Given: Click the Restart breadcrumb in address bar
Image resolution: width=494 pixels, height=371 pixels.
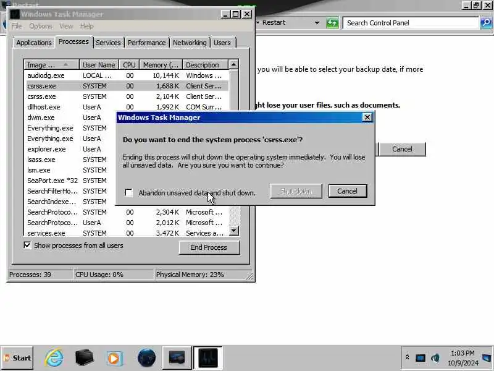Looking at the screenshot, I should [274, 22].
